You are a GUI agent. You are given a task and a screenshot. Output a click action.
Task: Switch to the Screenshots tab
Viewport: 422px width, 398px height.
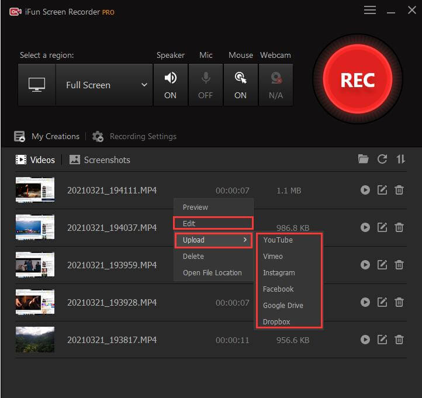(99, 160)
